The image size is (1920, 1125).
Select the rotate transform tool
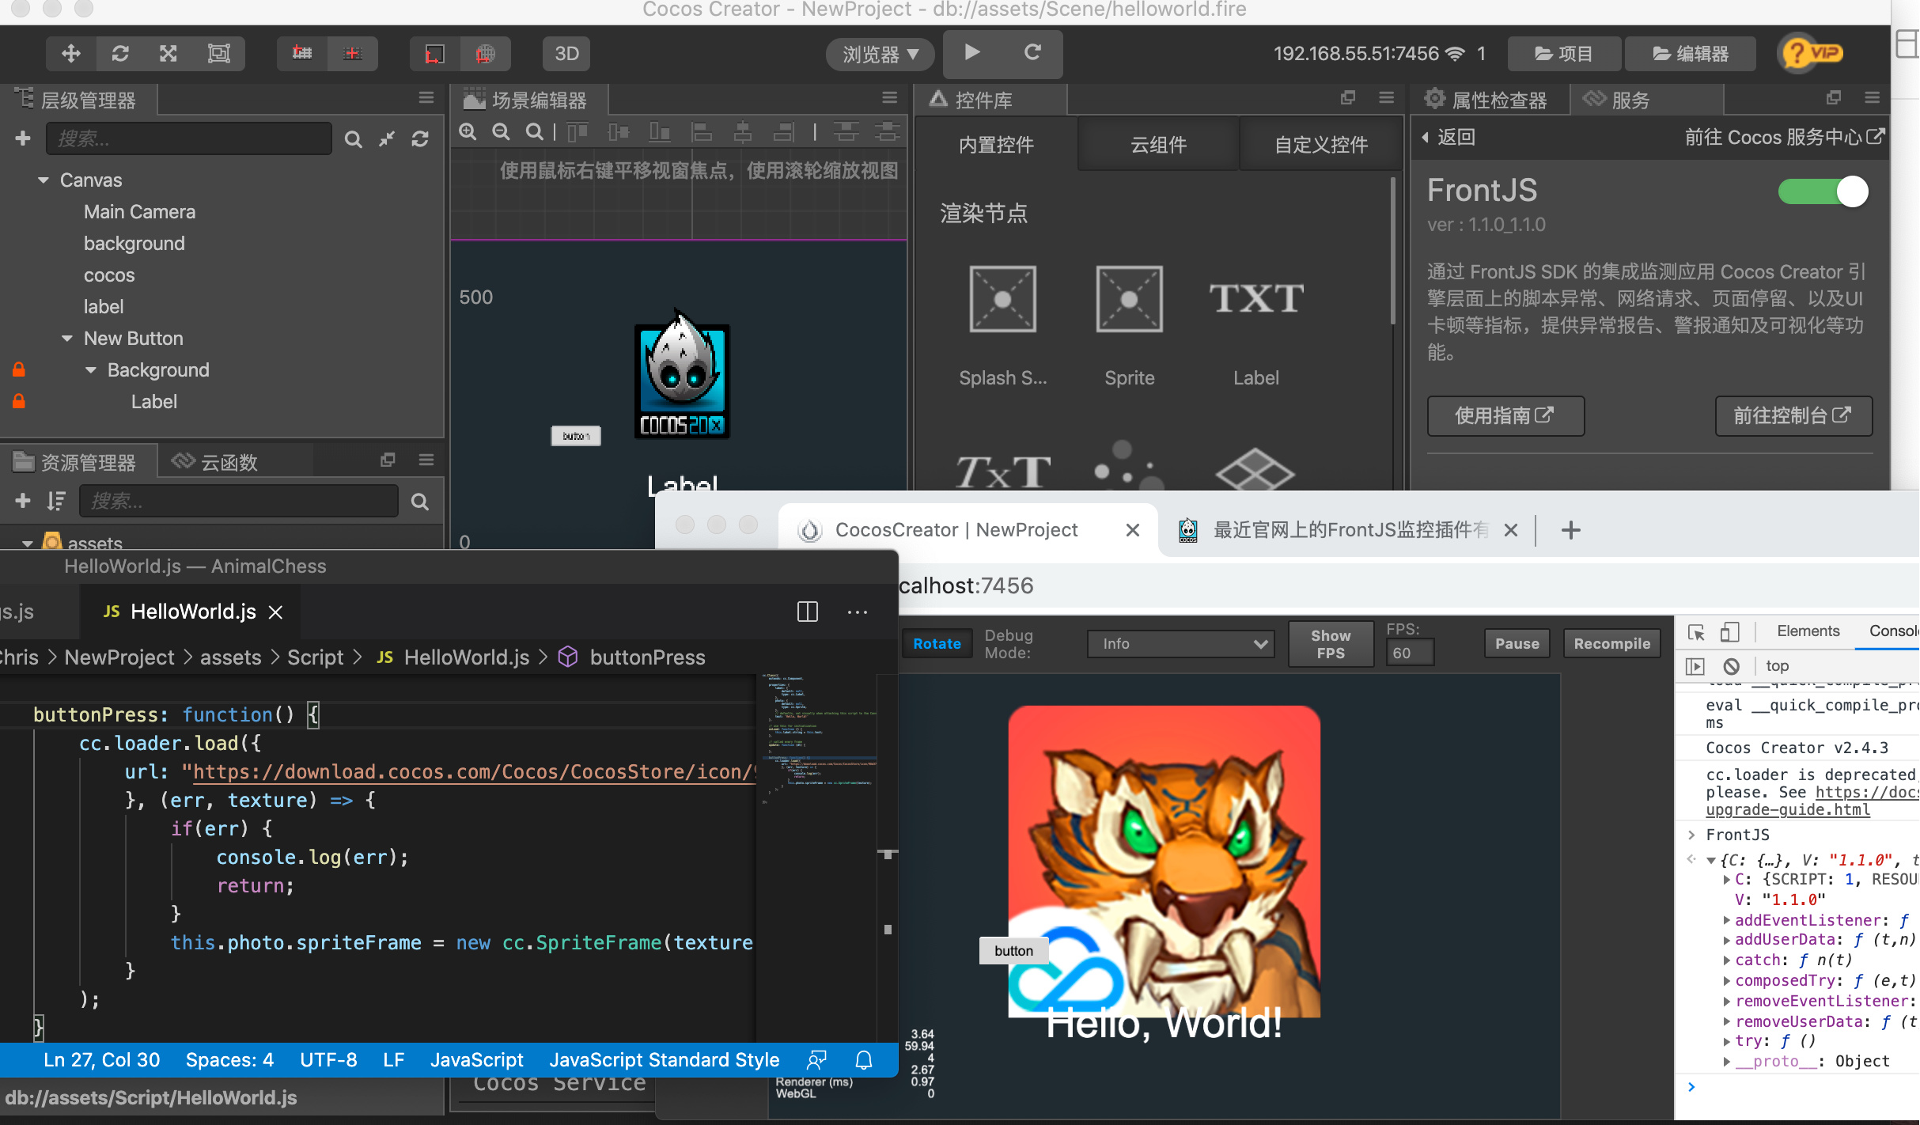pyautogui.click(x=120, y=54)
